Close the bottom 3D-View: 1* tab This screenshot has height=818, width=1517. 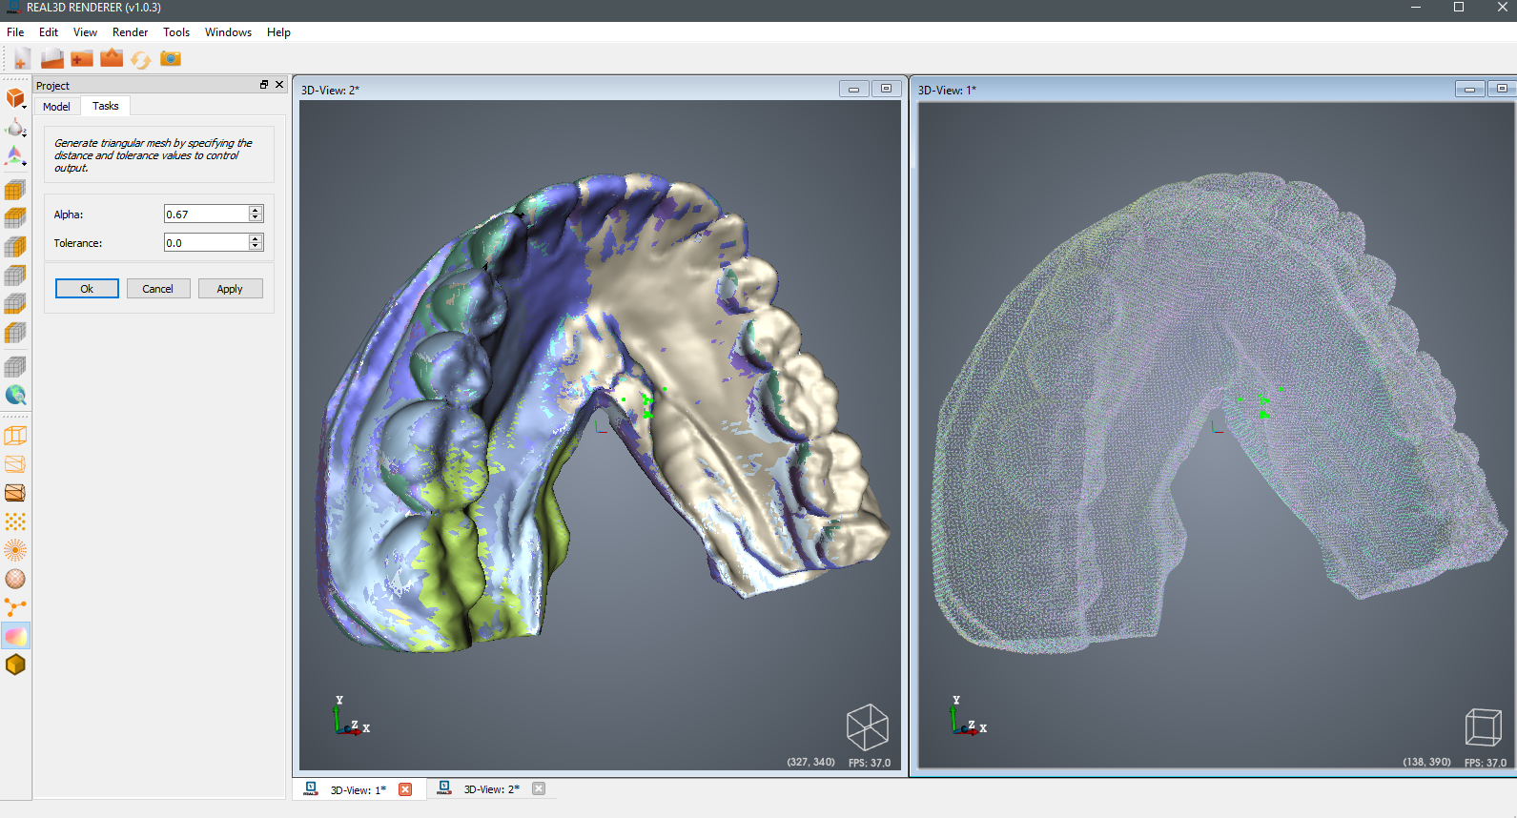tap(405, 789)
